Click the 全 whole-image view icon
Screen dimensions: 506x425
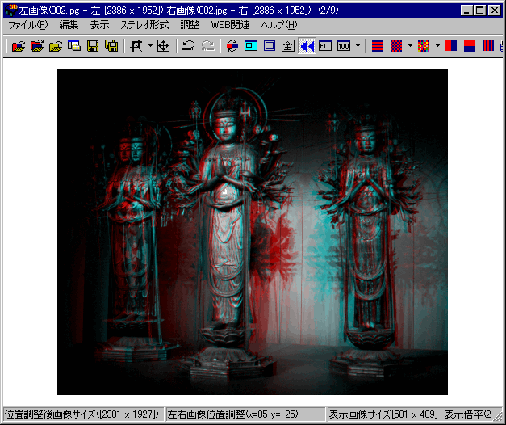pyautogui.click(x=288, y=46)
